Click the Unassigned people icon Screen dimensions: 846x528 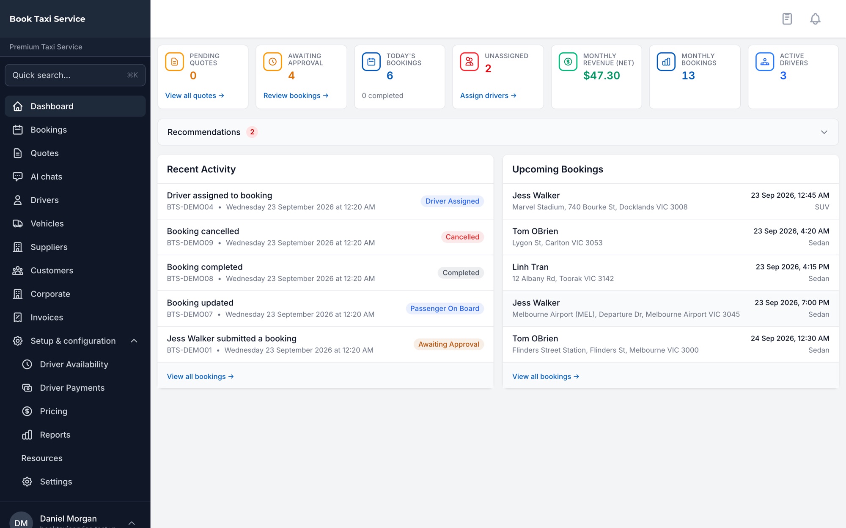[x=469, y=62]
